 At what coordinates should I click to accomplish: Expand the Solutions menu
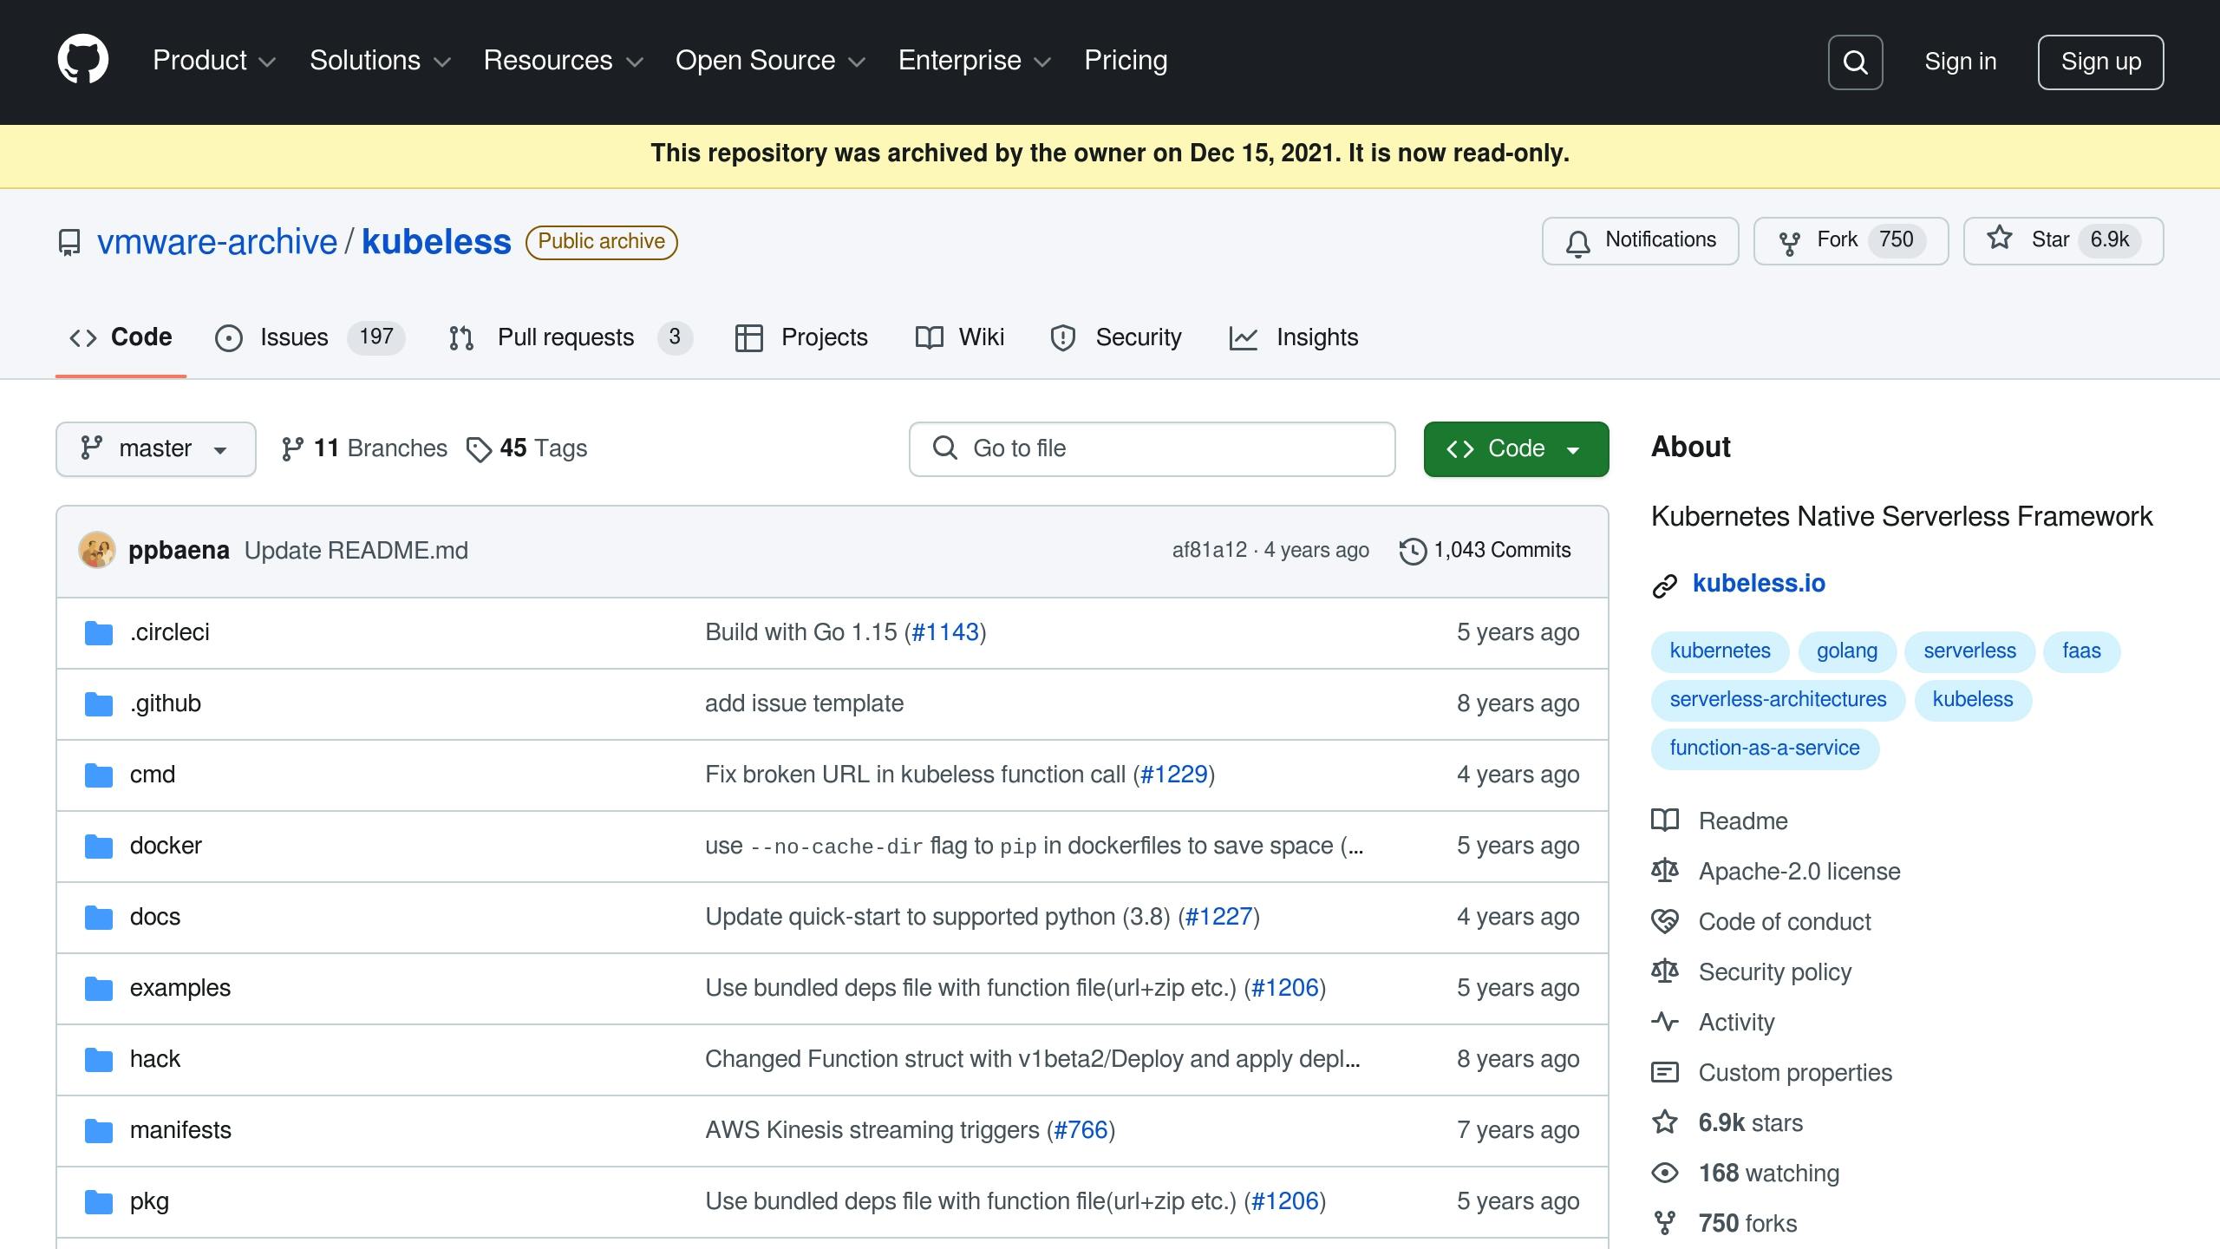381,61
